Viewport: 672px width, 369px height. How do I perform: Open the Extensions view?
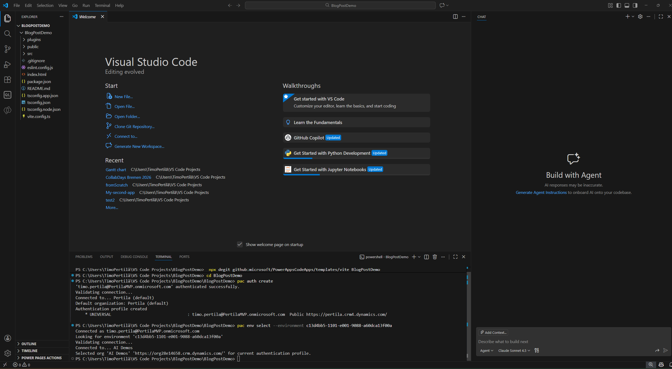(x=7, y=80)
